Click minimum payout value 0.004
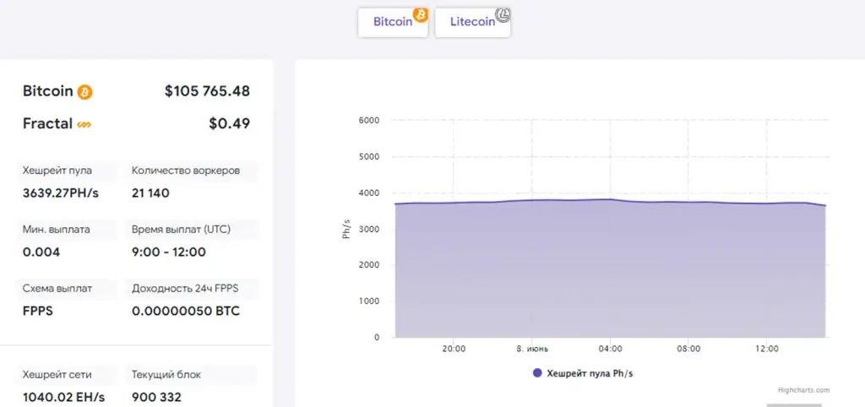Screen dimensions: 865x407 click(41, 252)
